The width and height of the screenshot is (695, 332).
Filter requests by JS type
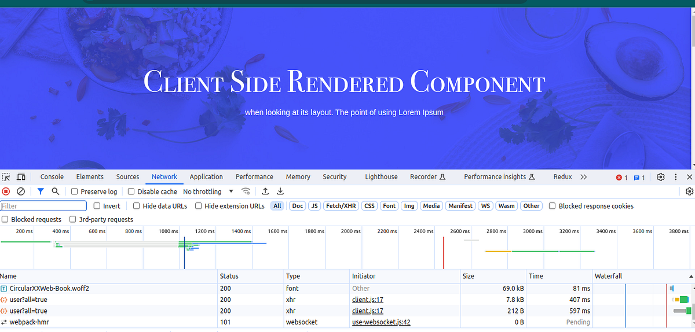tap(314, 206)
